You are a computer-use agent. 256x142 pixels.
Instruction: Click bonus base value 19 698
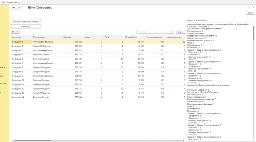click(x=141, y=59)
